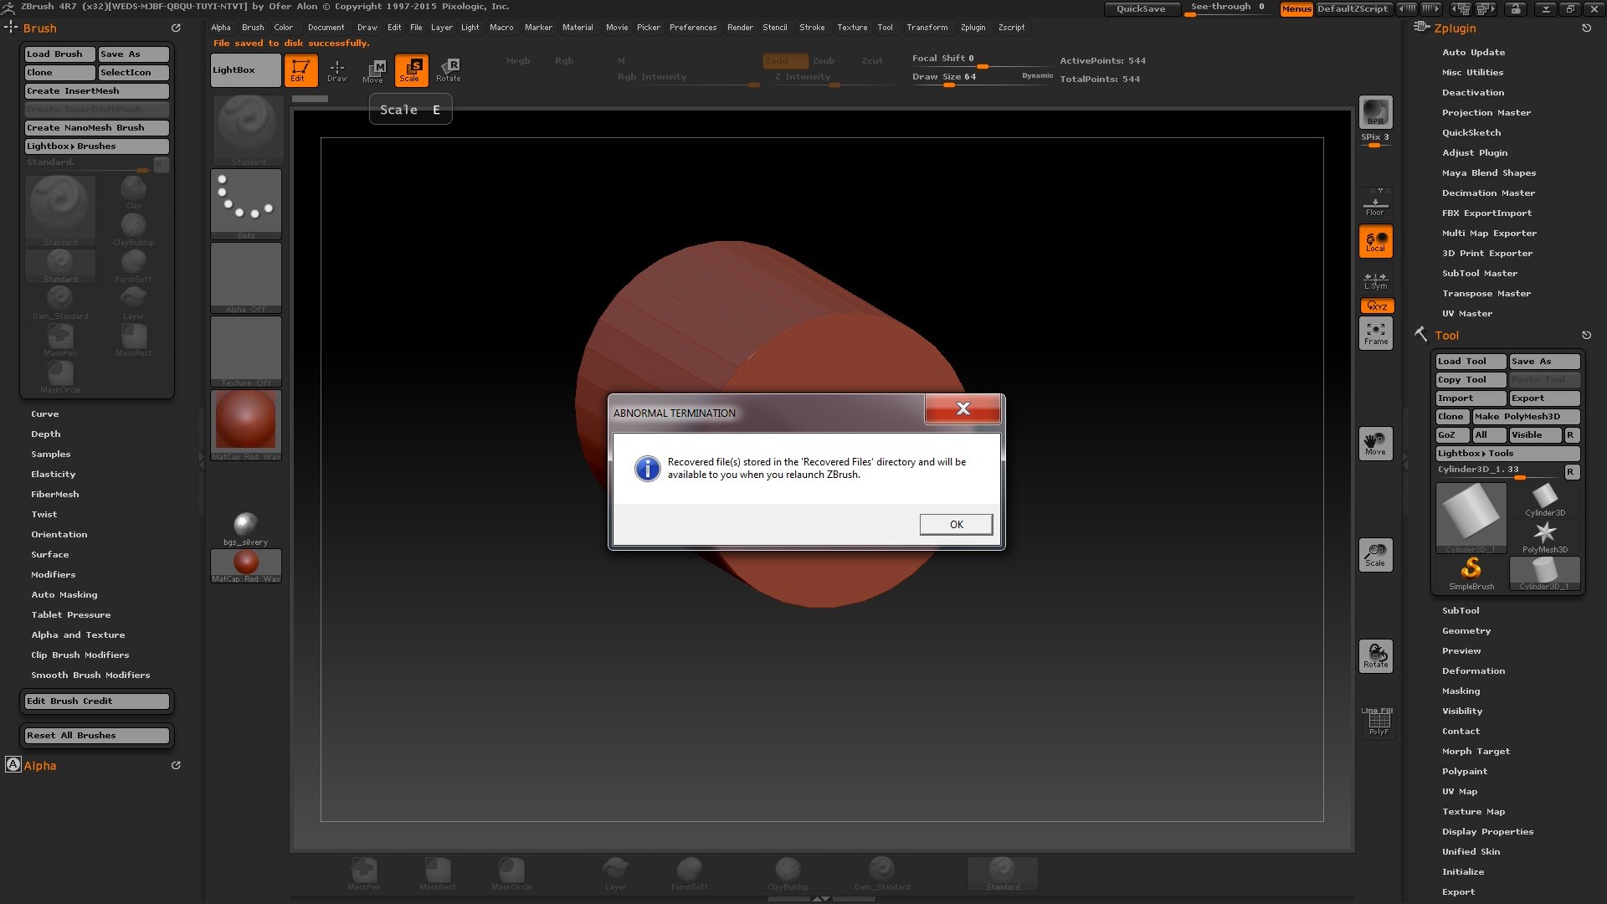Expand UV Master plugin

tap(1467, 314)
